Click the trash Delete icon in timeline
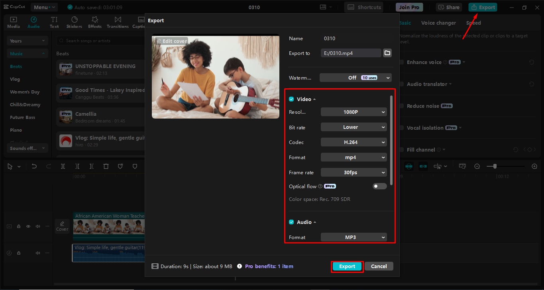Viewport: 544px width, 290px height. tap(106, 166)
